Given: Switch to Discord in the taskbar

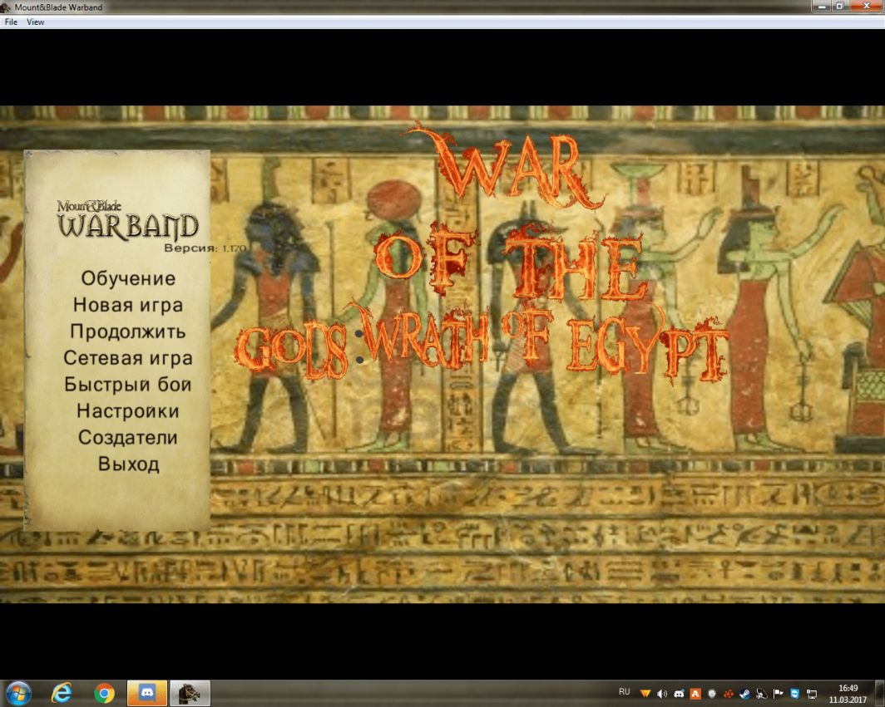Looking at the screenshot, I should 147,693.
